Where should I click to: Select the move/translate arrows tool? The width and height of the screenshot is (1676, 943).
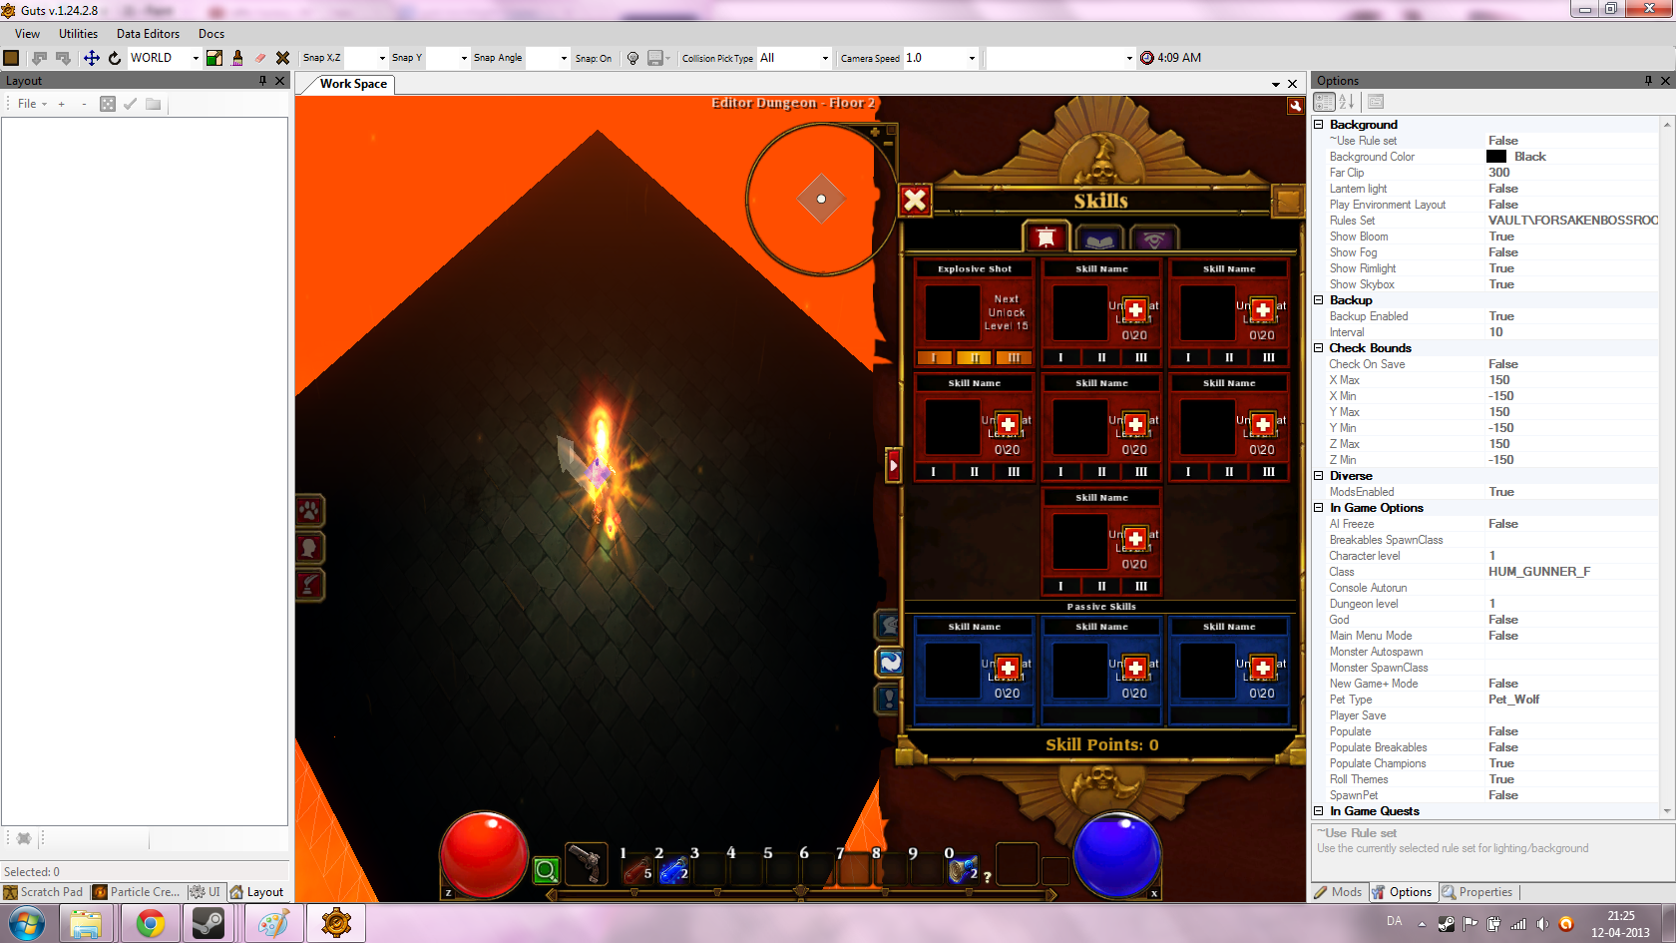coord(91,58)
